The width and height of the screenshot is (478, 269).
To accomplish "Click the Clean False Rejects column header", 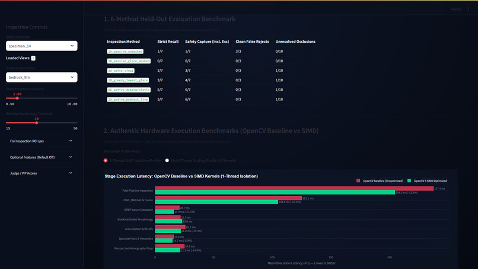I will pyautogui.click(x=252, y=42).
